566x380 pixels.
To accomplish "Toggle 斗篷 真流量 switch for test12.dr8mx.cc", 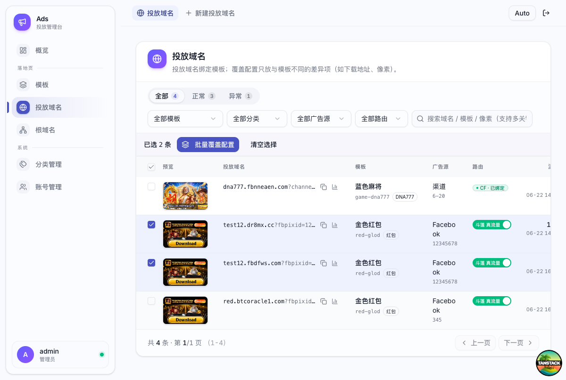I will point(492,225).
